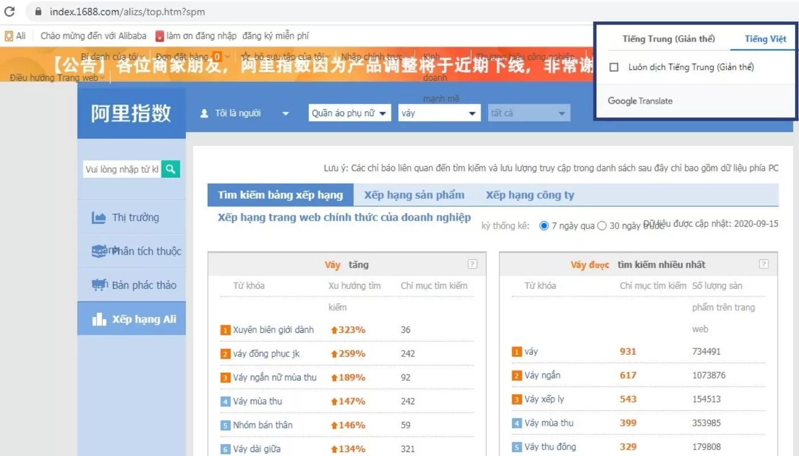799x456 pixels.
Task: Click keyword Xuyên biên giới dành
Action: [273, 330]
